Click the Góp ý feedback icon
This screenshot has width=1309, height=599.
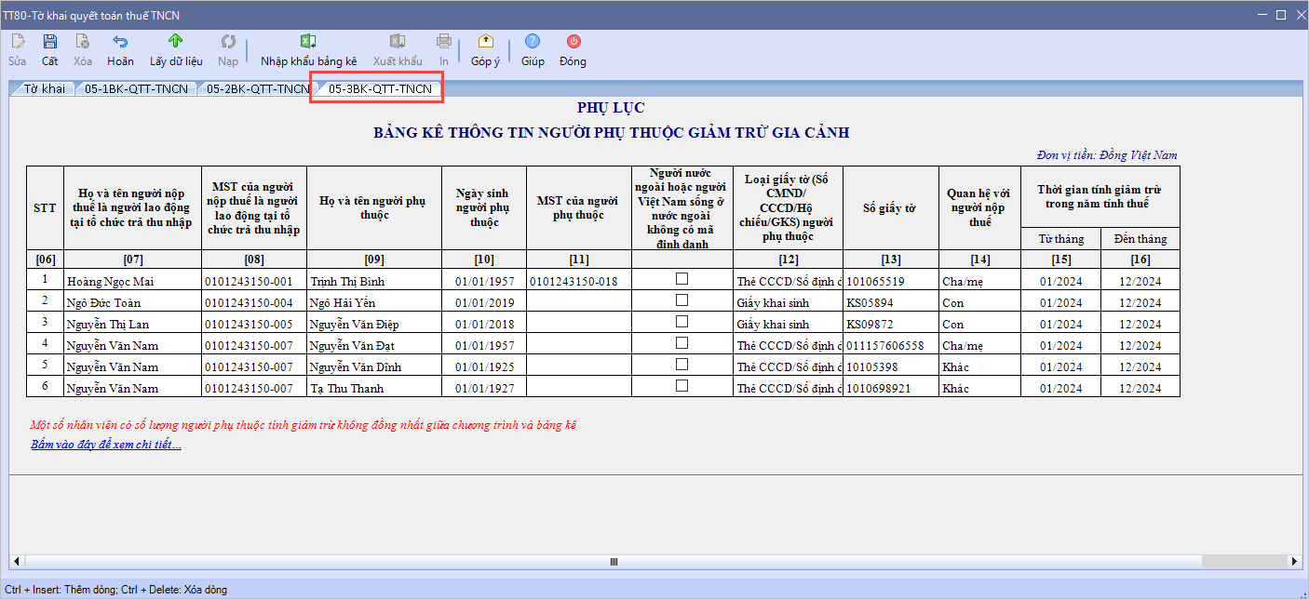(485, 42)
